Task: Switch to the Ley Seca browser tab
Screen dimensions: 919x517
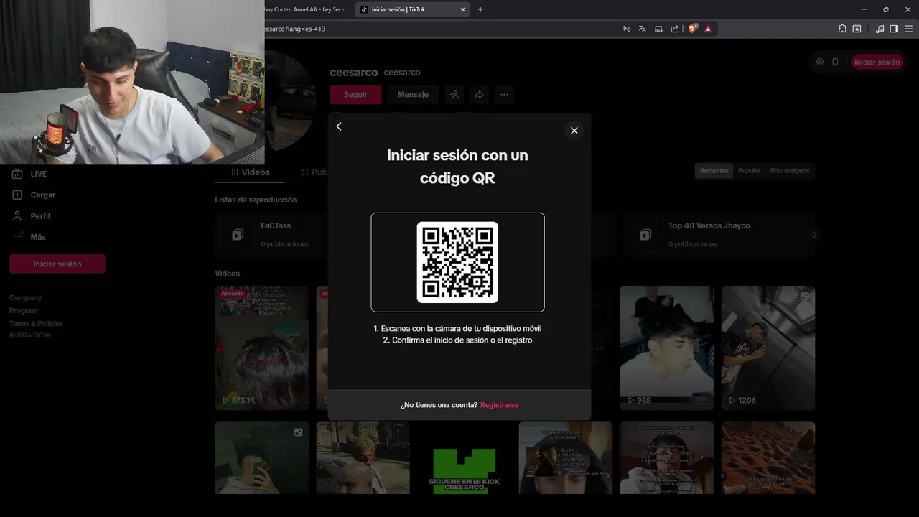Action: coord(304,9)
